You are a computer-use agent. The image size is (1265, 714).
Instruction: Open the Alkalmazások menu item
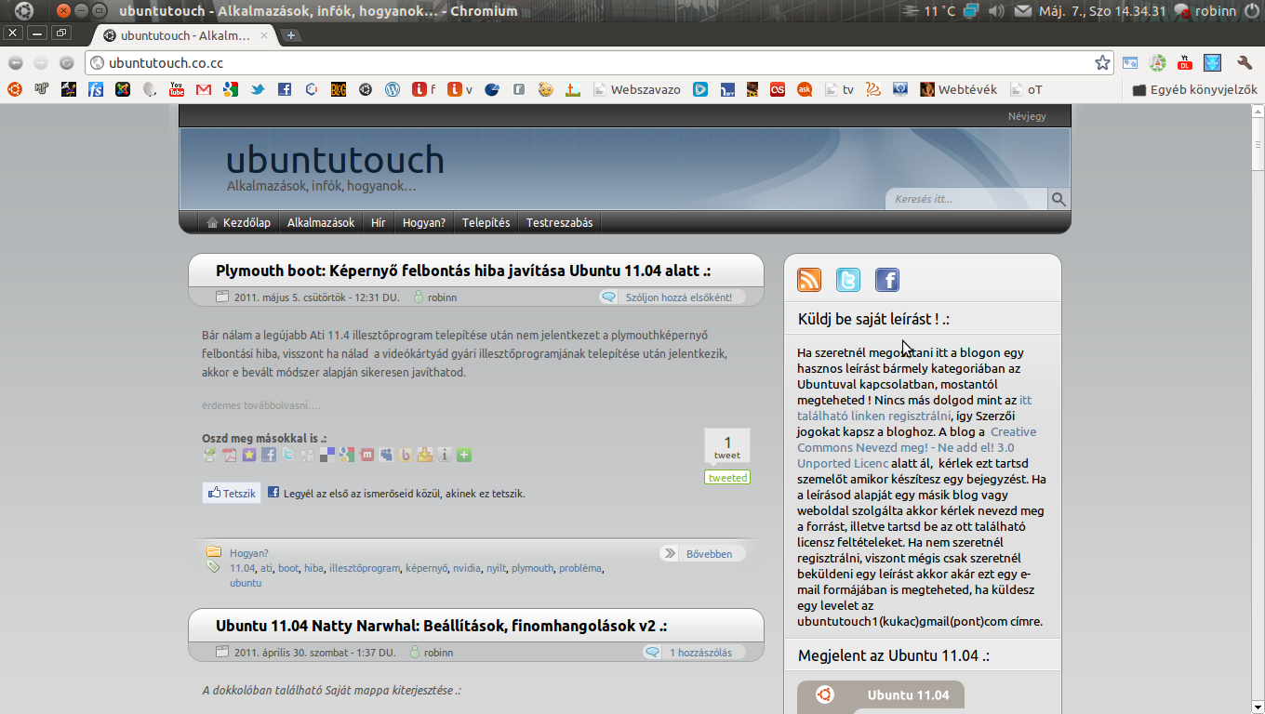click(321, 222)
